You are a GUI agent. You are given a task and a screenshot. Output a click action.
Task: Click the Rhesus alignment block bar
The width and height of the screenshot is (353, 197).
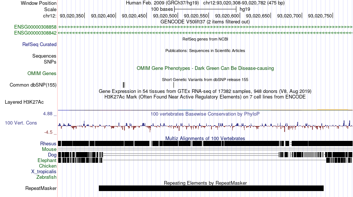[205, 143]
